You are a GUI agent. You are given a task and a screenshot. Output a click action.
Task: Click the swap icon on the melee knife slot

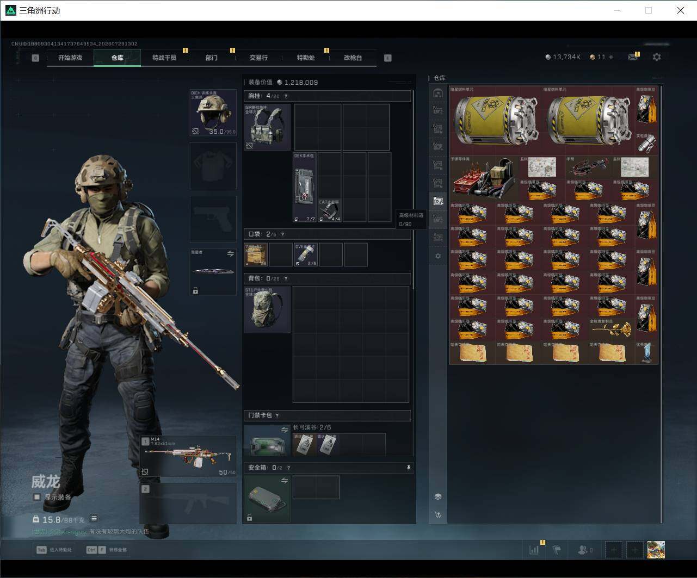tap(231, 253)
